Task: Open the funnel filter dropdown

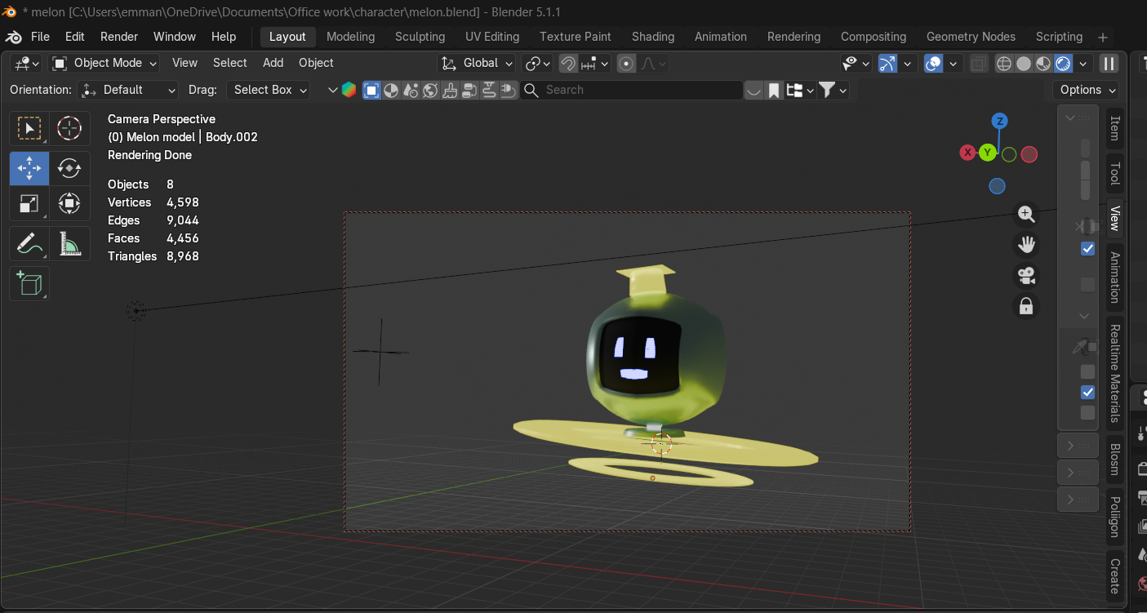Action: [x=833, y=90]
